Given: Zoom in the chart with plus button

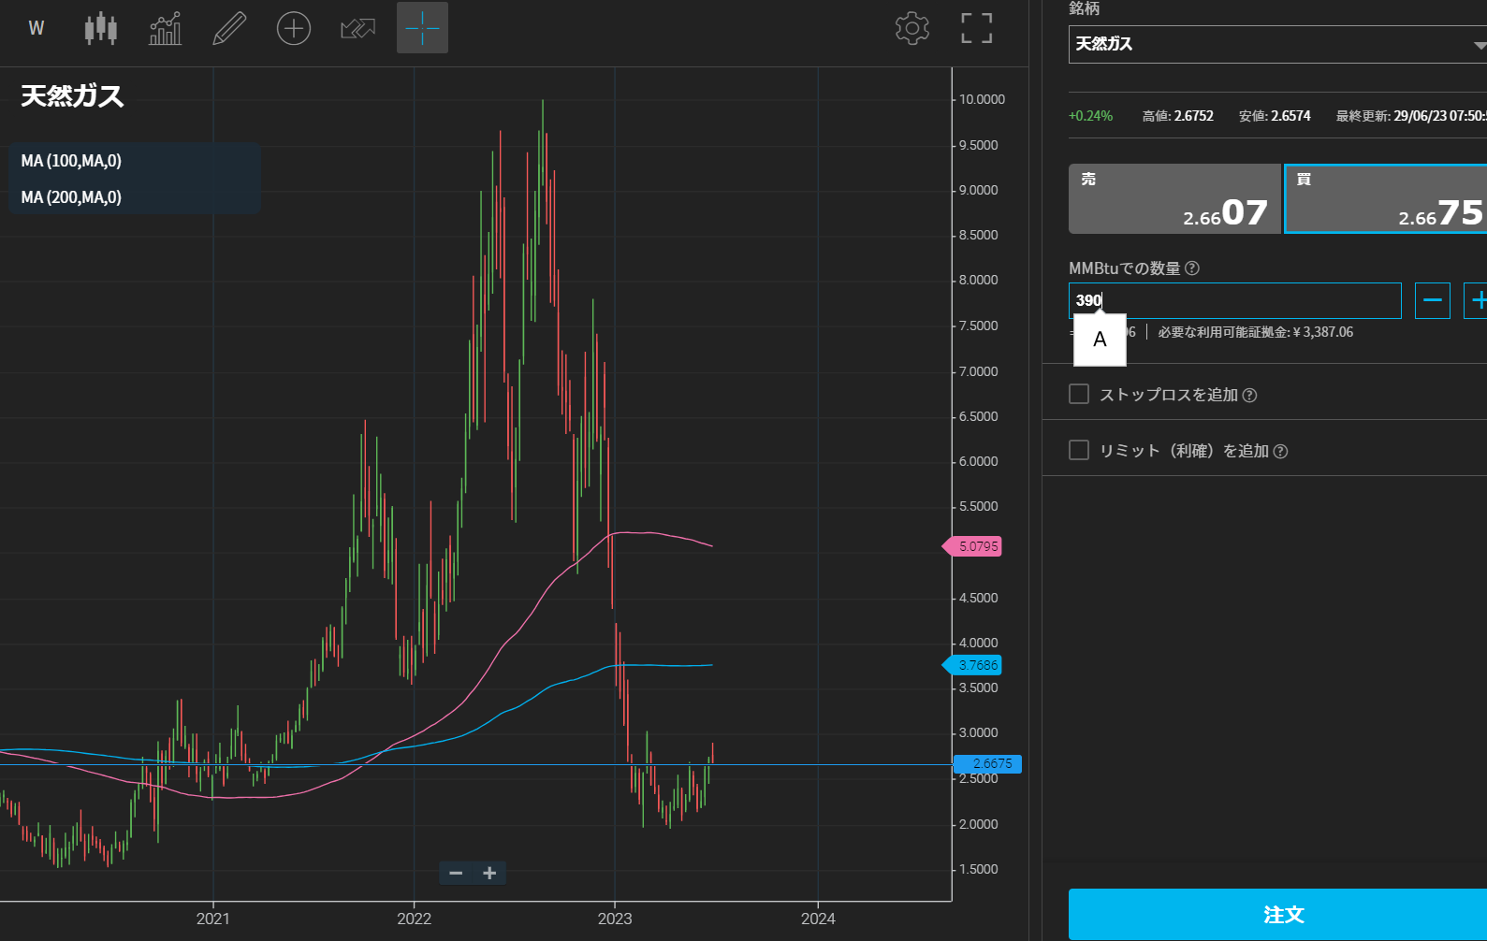Looking at the screenshot, I should 489,874.
